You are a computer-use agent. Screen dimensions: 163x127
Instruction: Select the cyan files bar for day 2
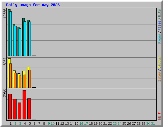point(15,41)
